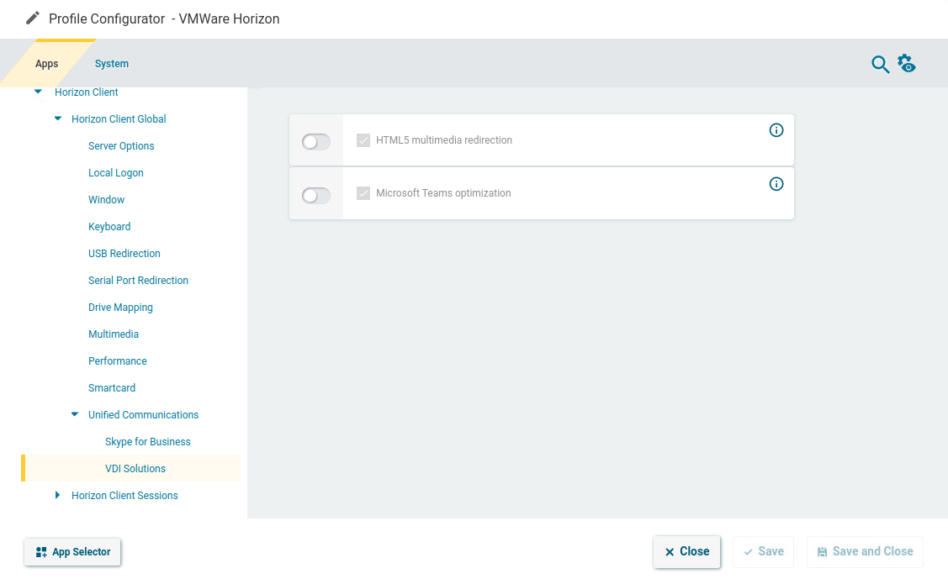This screenshot has height=584, width=948.
Task: Select Horizon Client Sessions in the tree
Action: [124, 495]
